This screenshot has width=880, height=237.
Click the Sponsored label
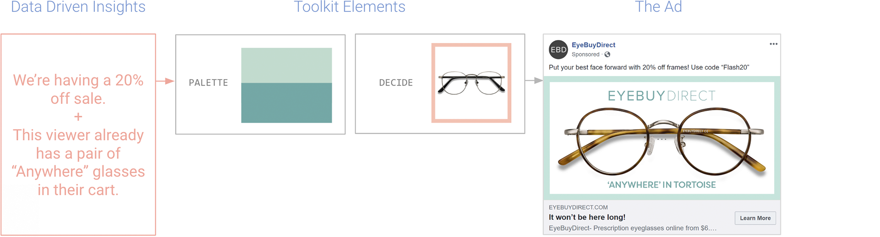tap(585, 54)
